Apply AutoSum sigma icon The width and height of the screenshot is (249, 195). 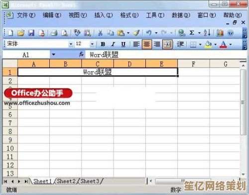tap(192, 33)
